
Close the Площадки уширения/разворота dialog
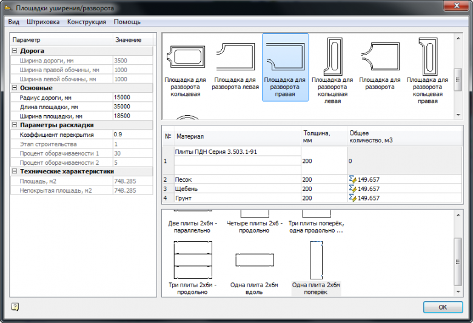(x=457, y=5)
